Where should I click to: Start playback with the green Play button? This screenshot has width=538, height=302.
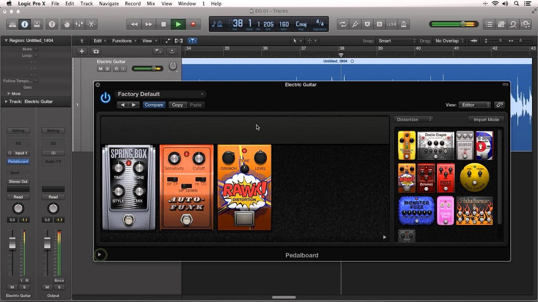(178, 24)
